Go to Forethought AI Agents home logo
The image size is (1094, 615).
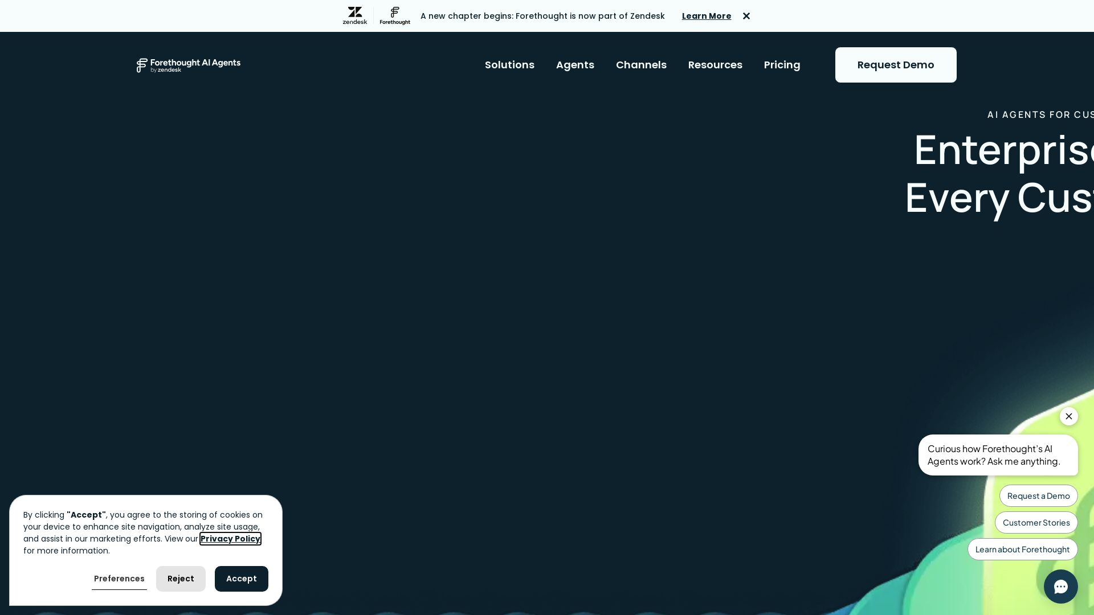[x=189, y=65]
